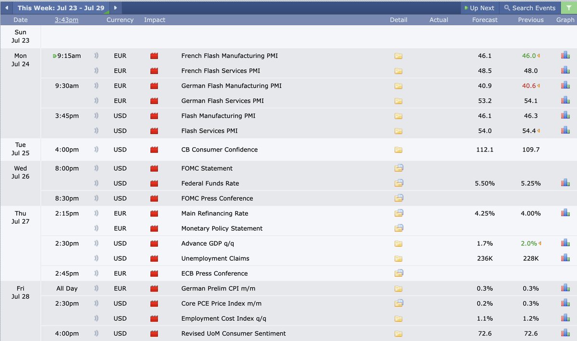Screen dimensions: 577x341
Task: Open Search Events
Action: click(529, 8)
